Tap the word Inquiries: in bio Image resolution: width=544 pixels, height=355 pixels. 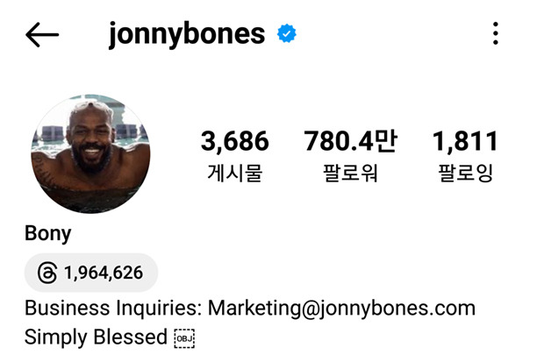[159, 309]
